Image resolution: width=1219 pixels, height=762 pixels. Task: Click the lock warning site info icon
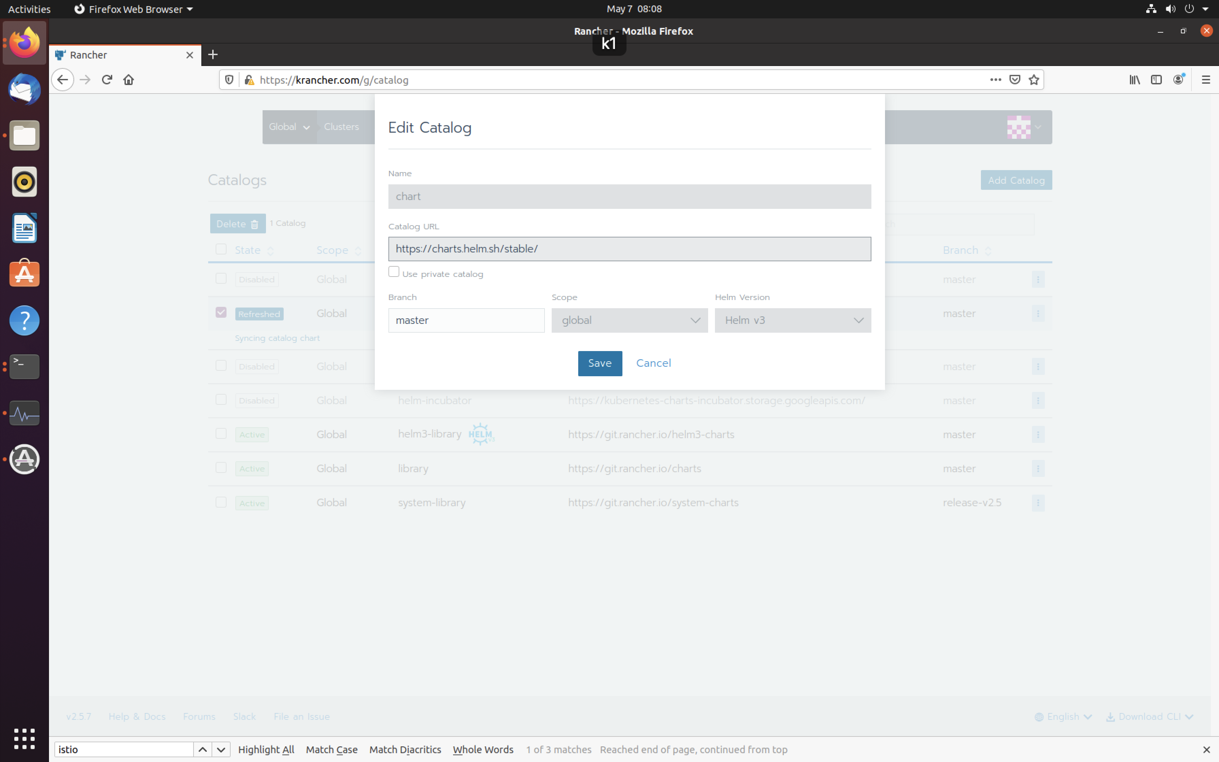pos(249,80)
